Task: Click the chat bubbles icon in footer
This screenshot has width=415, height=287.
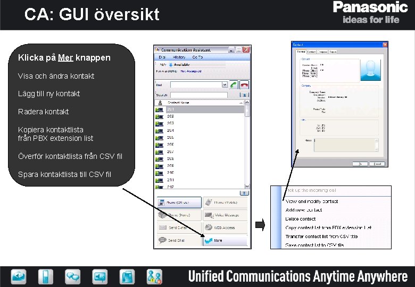Action: tap(73, 276)
